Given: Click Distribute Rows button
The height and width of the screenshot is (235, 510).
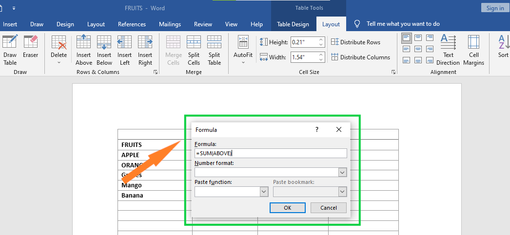Looking at the screenshot, I should point(355,42).
